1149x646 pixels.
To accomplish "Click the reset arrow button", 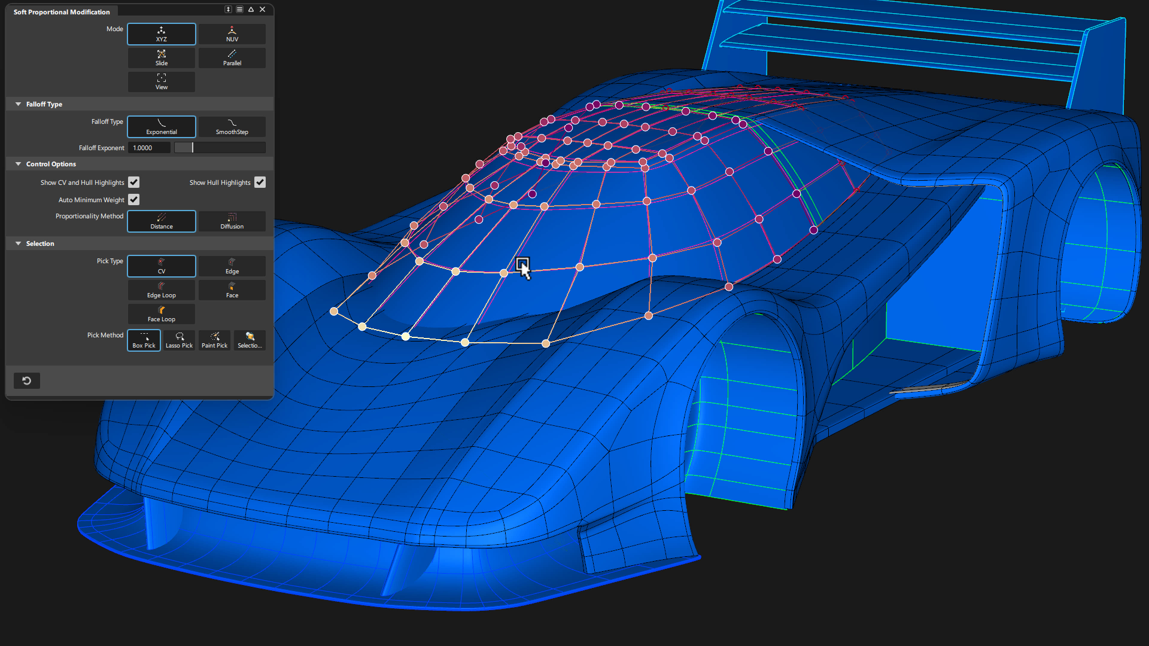I will 27,381.
